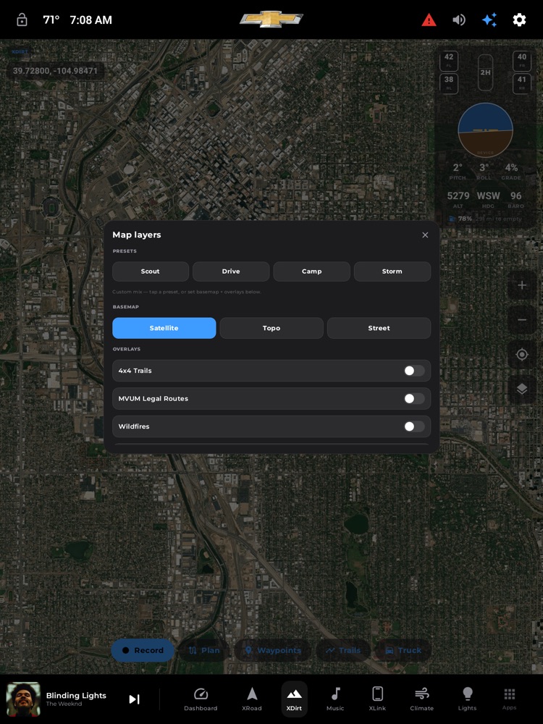Tap the lock icon in top bar
Image resolution: width=543 pixels, height=724 pixels.
coord(22,20)
